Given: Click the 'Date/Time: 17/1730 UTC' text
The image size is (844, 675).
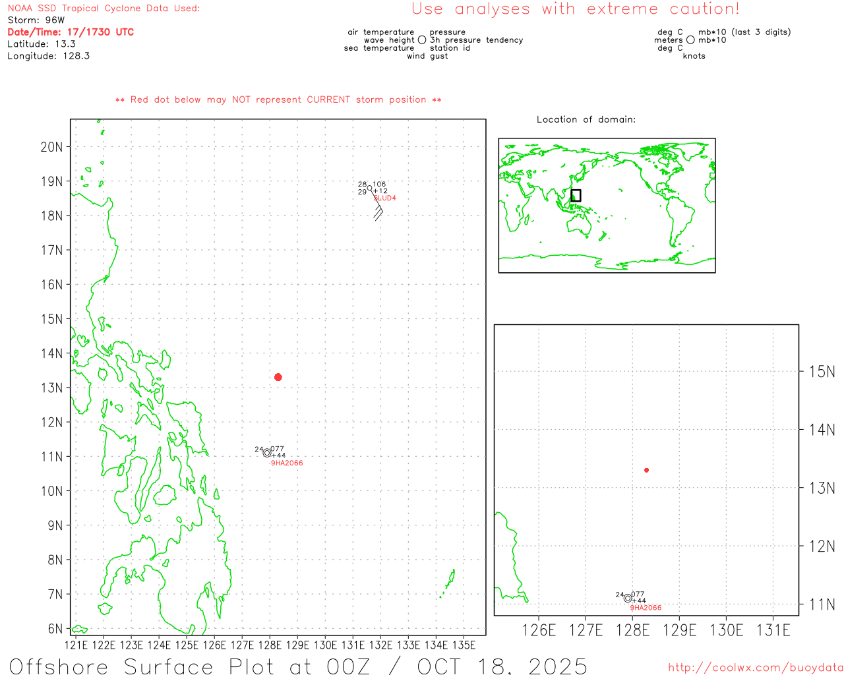Looking at the screenshot, I should (71, 32).
